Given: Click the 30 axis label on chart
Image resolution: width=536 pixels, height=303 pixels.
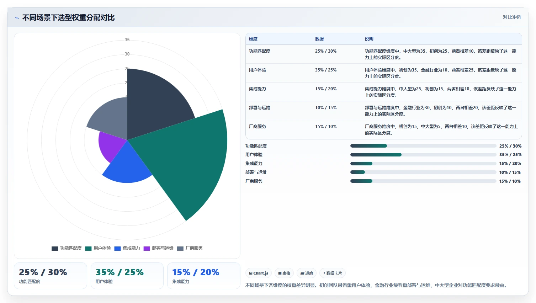Looking at the screenshot, I should (127, 54).
